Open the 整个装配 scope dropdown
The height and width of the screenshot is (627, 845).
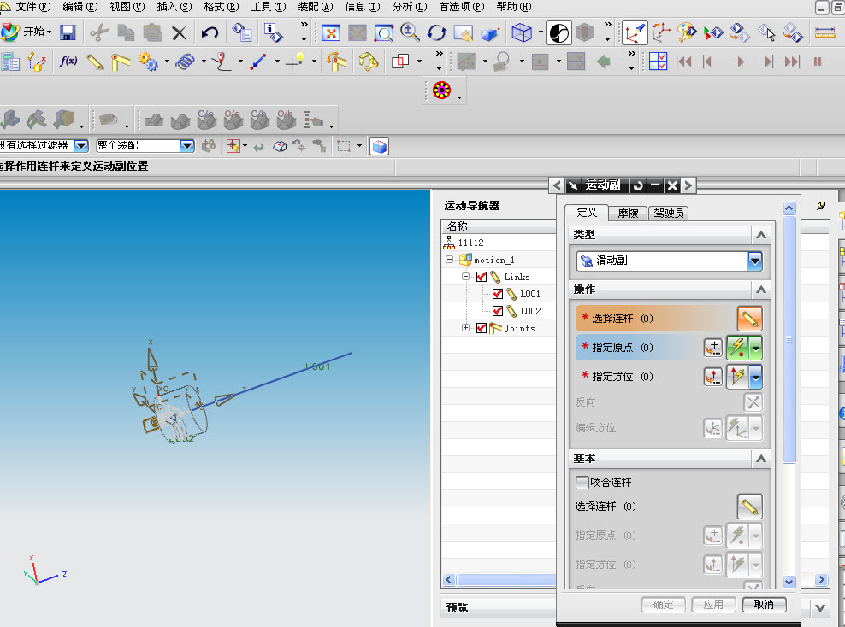[x=187, y=145]
